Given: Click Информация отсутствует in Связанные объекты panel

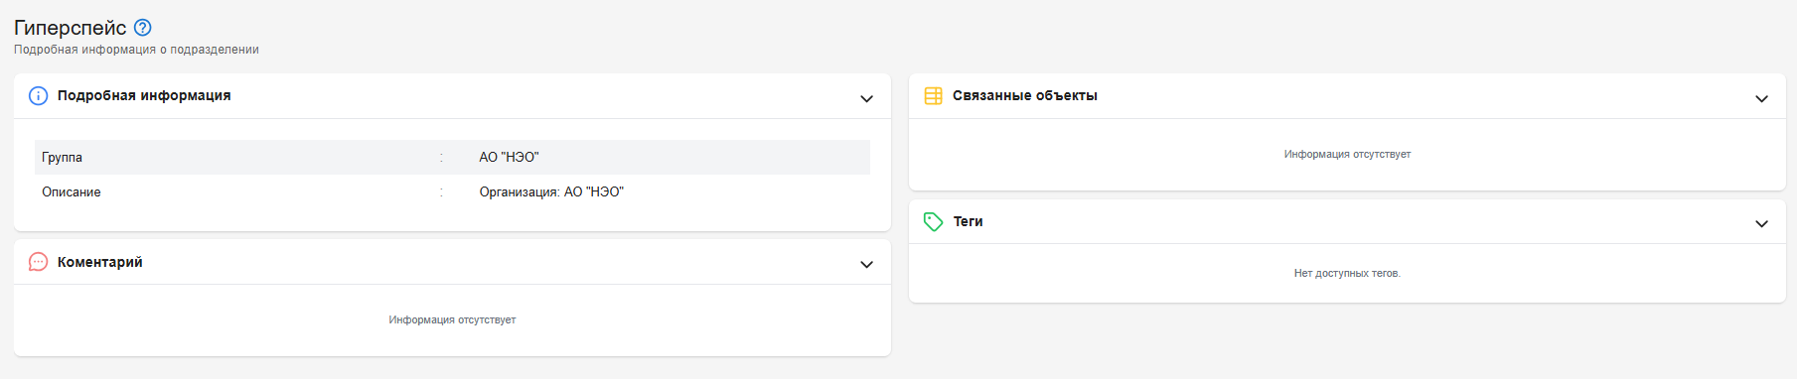Looking at the screenshot, I should click(x=1347, y=154).
